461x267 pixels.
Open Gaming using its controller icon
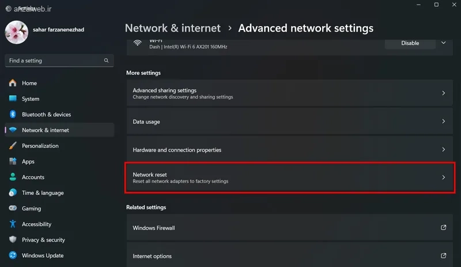click(x=13, y=208)
